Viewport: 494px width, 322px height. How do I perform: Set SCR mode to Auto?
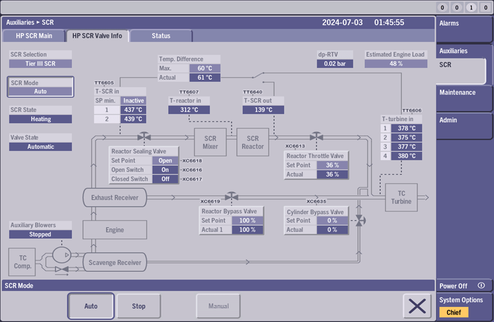point(91,306)
